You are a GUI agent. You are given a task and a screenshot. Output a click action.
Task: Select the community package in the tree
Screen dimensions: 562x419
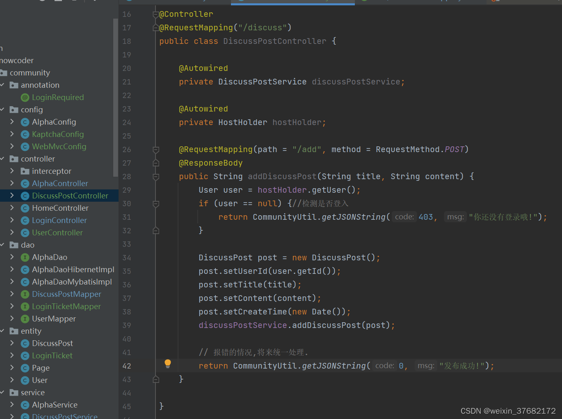point(30,73)
